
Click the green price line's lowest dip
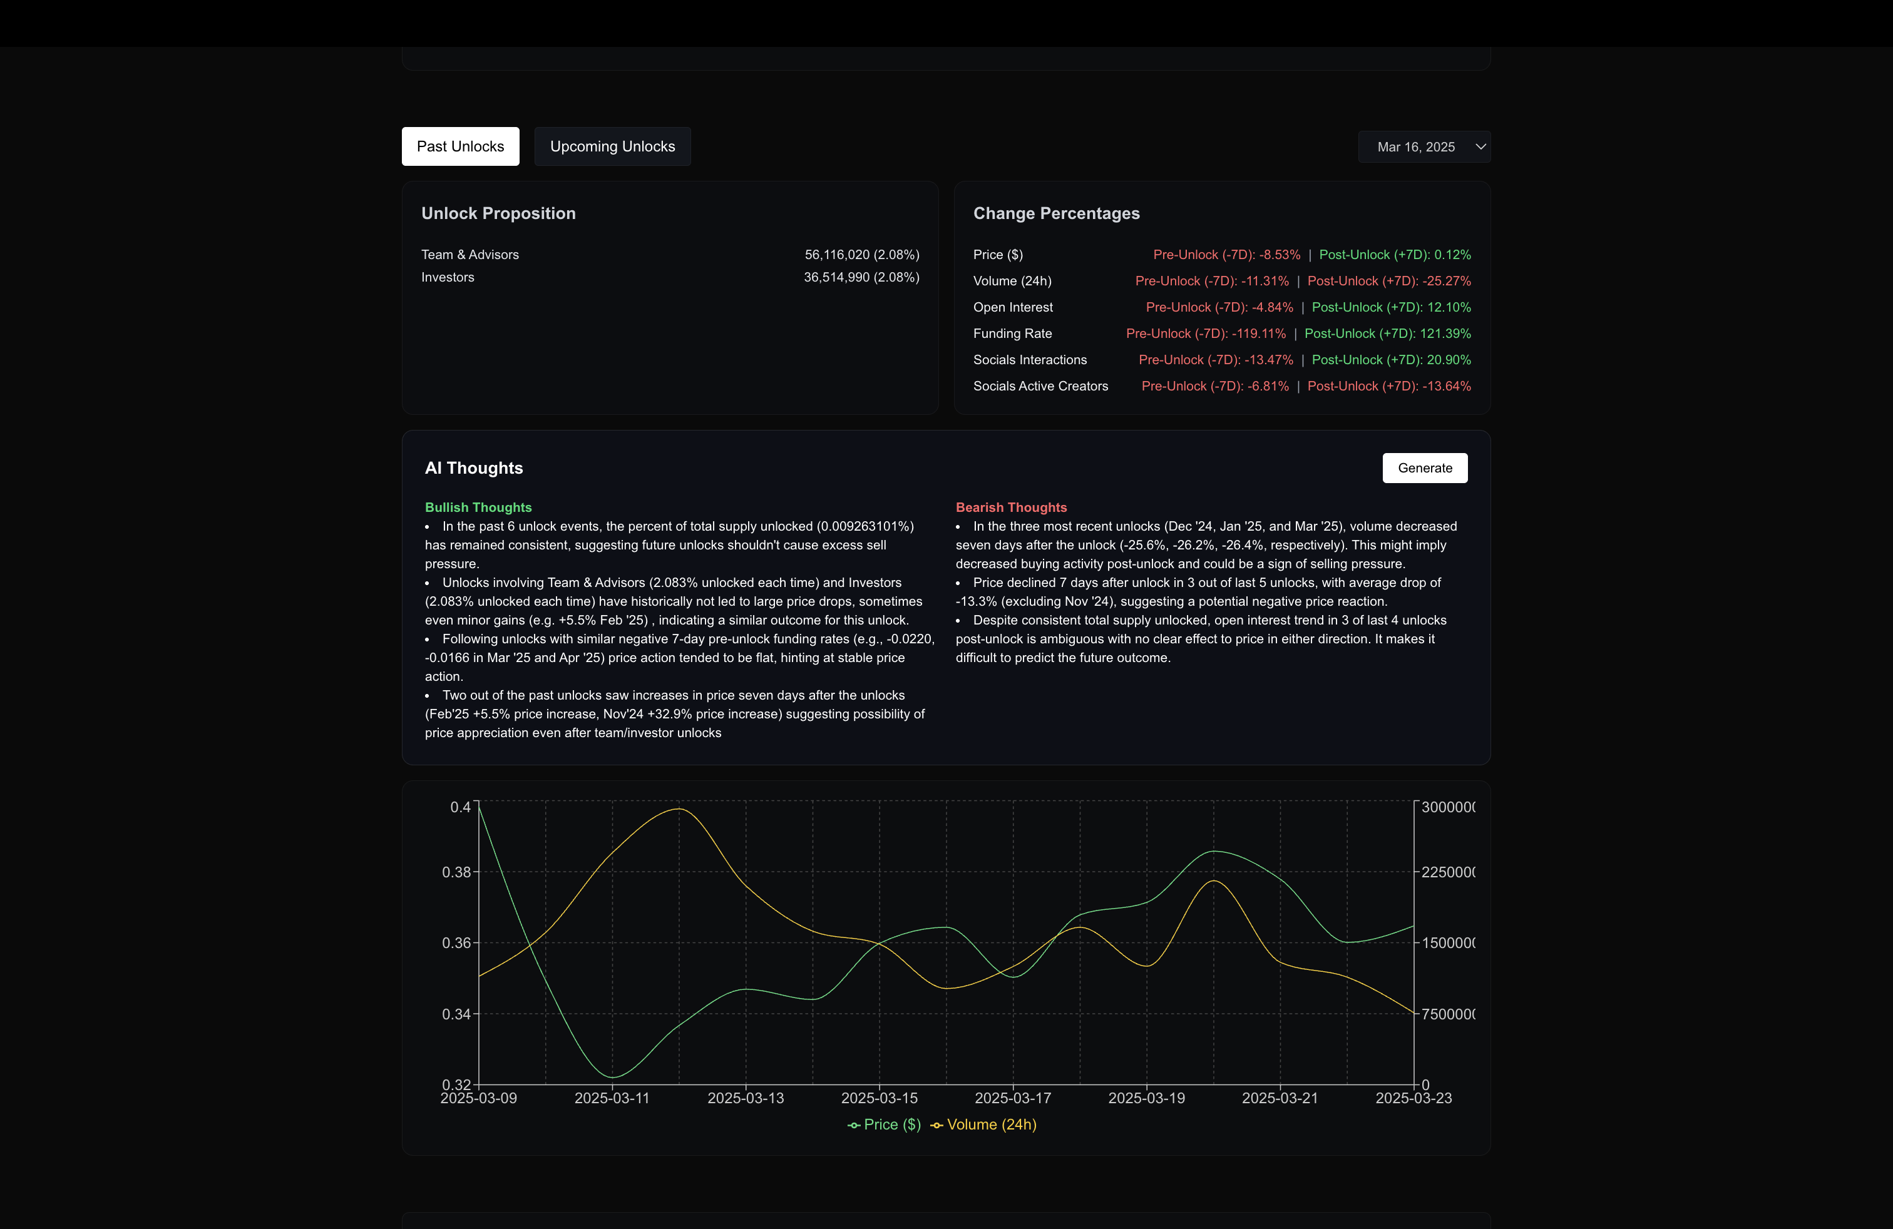point(612,1076)
